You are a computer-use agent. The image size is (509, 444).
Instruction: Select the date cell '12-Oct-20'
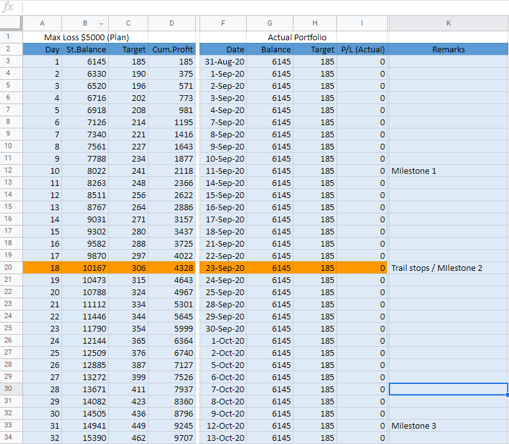[223, 425]
